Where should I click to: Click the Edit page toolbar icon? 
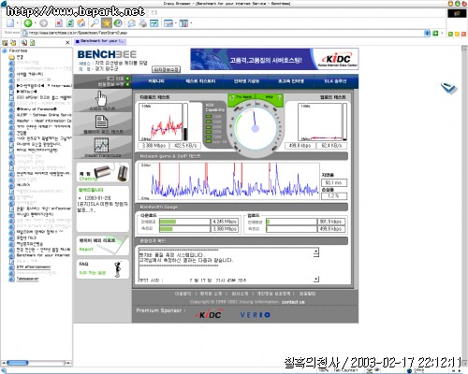tap(154, 23)
